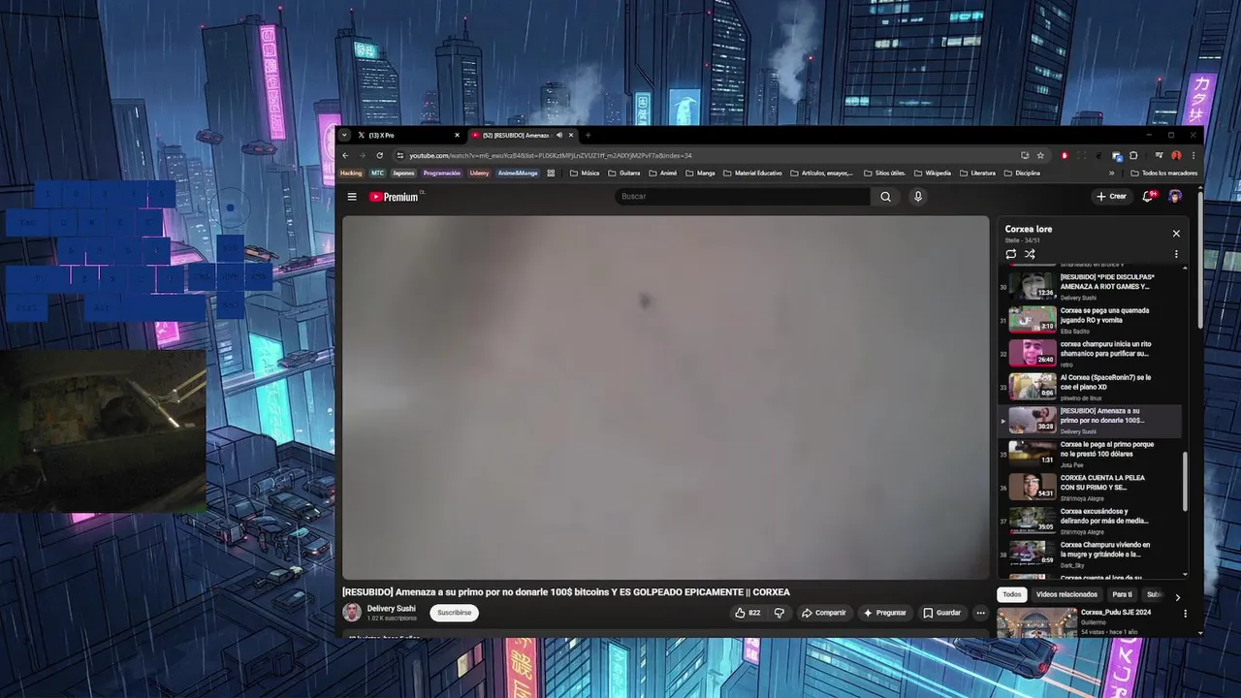Click the playlist panel scrollbar

1185,481
